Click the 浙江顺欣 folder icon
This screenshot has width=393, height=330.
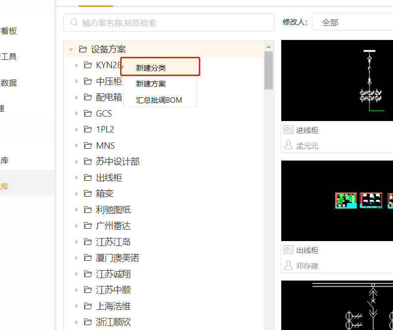(87, 322)
